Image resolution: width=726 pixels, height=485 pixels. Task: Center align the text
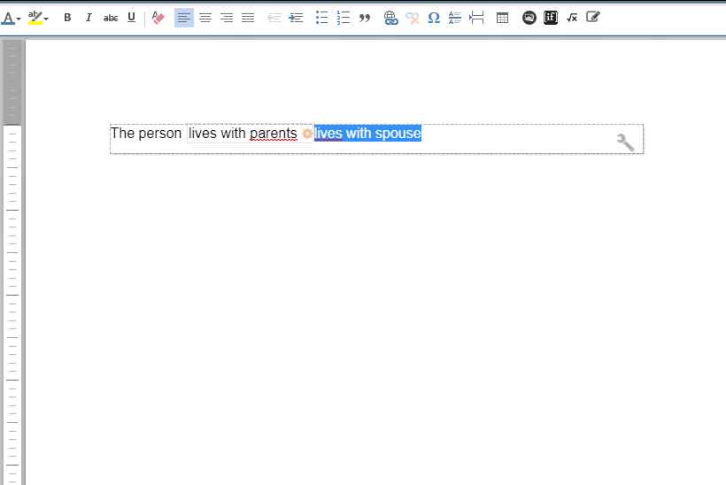click(x=205, y=18)
